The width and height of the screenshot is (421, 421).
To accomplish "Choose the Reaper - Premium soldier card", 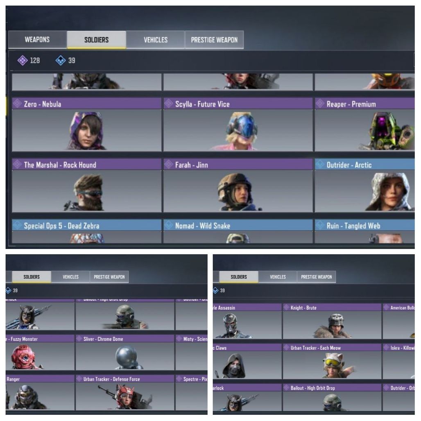I will coord(364,124).
